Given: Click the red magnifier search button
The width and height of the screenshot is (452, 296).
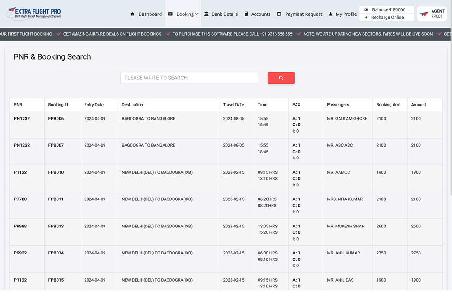Looking at the screenshot, I should tap(281, 78).
